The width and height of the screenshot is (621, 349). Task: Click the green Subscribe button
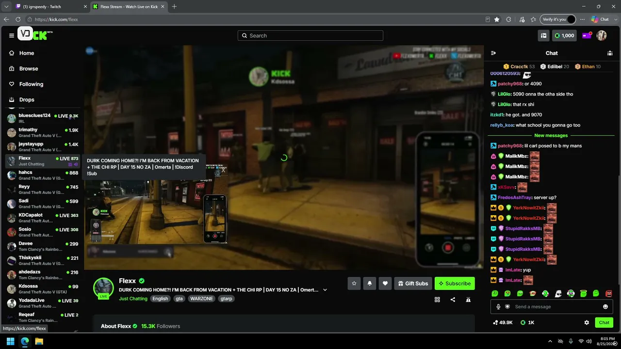(455, 284)
